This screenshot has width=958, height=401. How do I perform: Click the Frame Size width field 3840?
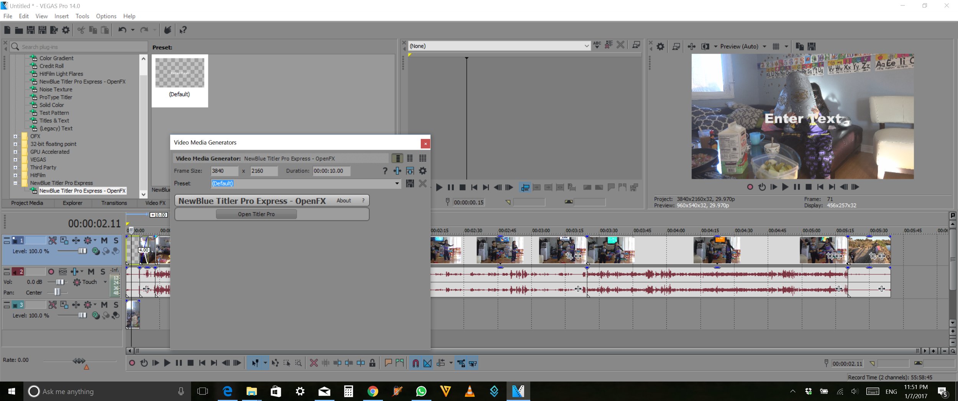tap(224, 171)
